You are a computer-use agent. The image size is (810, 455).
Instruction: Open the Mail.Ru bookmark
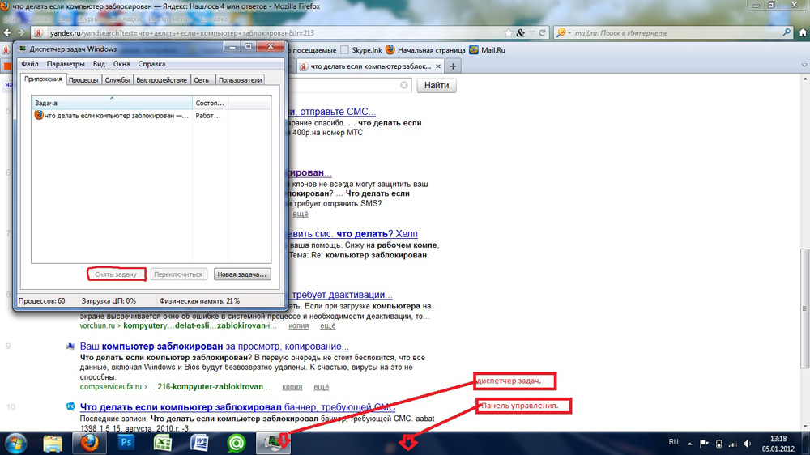click(x=487, y=50)
